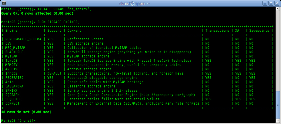Click the InnoDB engine name
Viewport: 281px width, 124px height.
[11, 73]
